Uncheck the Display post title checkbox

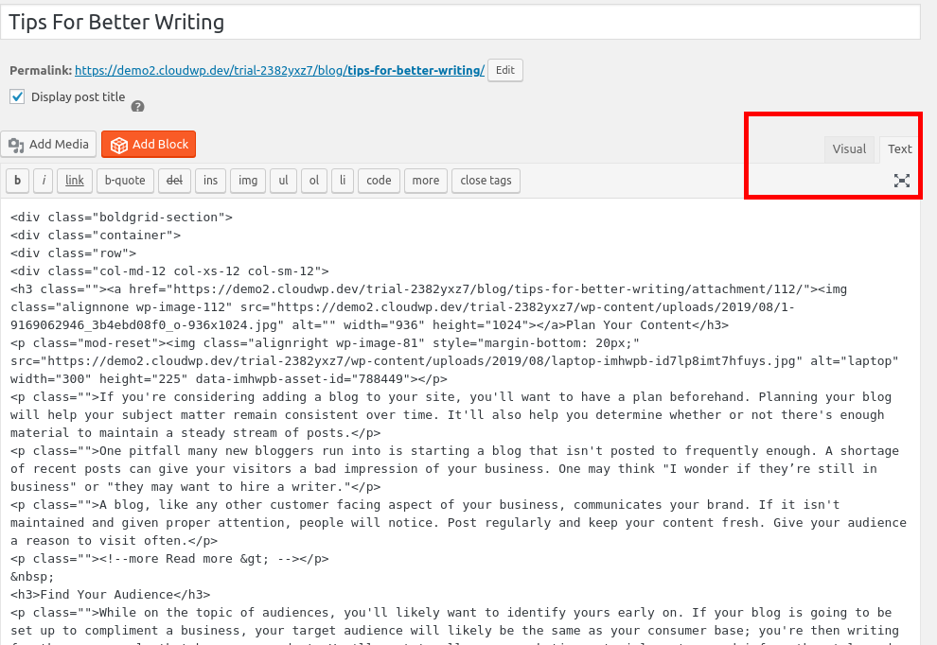[x=16, y=96]
